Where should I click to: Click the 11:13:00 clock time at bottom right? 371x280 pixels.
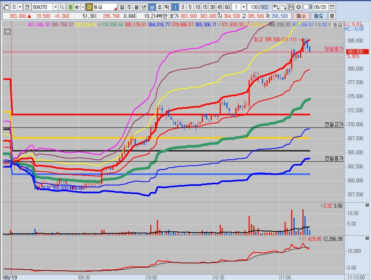pos(356,277)
